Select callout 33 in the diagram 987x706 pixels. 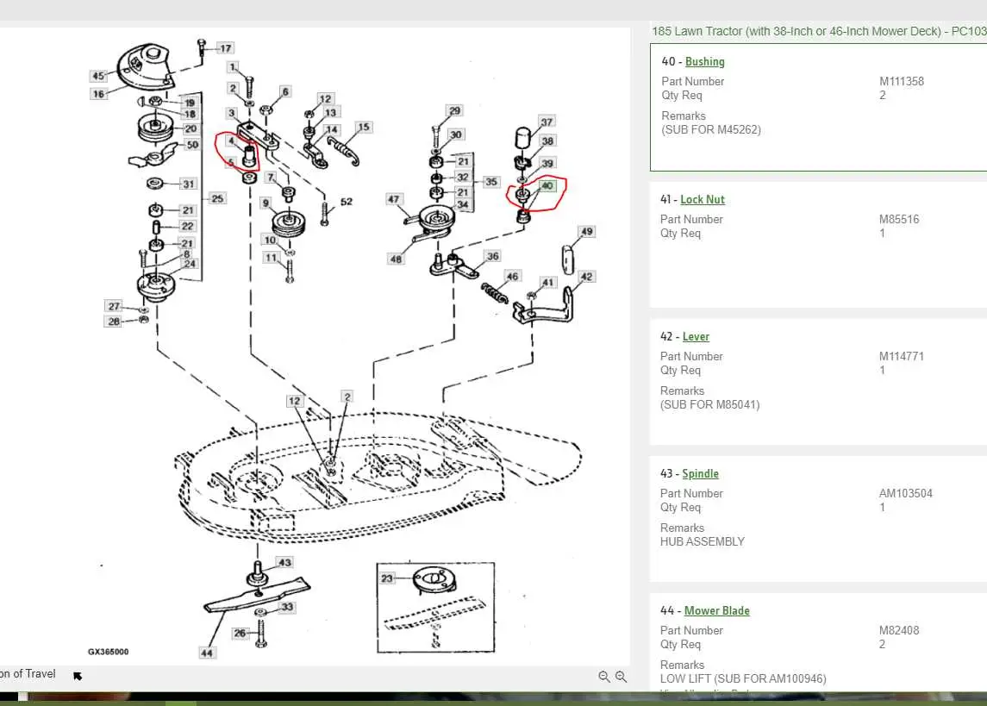coord(287,607)
